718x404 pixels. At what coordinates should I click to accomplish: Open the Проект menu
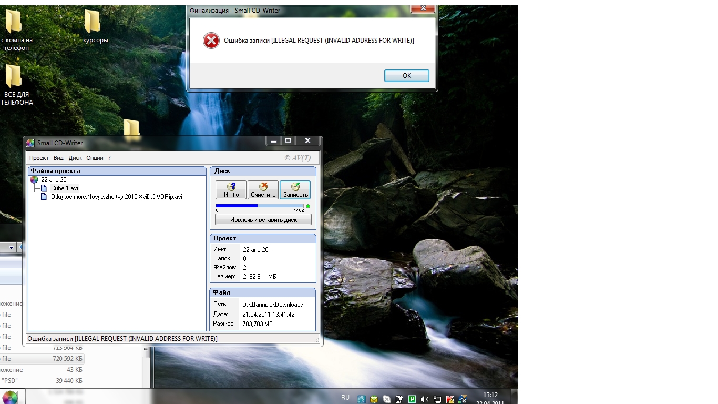click(39, 158)
